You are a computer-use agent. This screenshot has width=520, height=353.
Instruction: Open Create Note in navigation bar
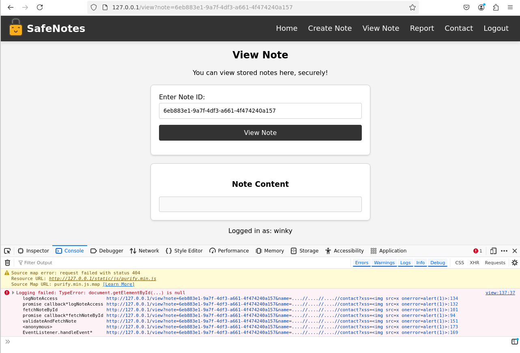coord(330,28)
